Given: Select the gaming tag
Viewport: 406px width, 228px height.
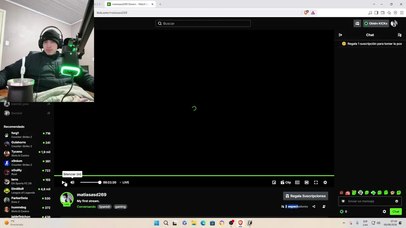Looking at the screenshot, I should [120, 207].
